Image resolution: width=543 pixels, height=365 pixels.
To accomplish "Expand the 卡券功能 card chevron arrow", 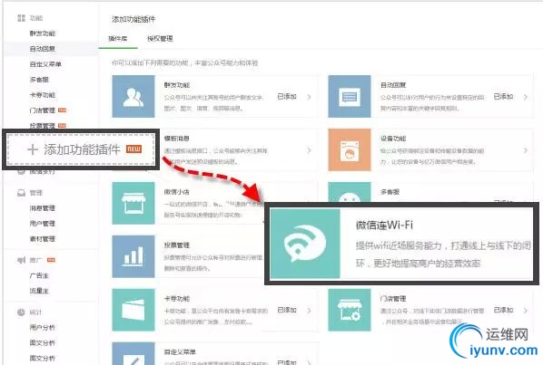I will [309, 311].
